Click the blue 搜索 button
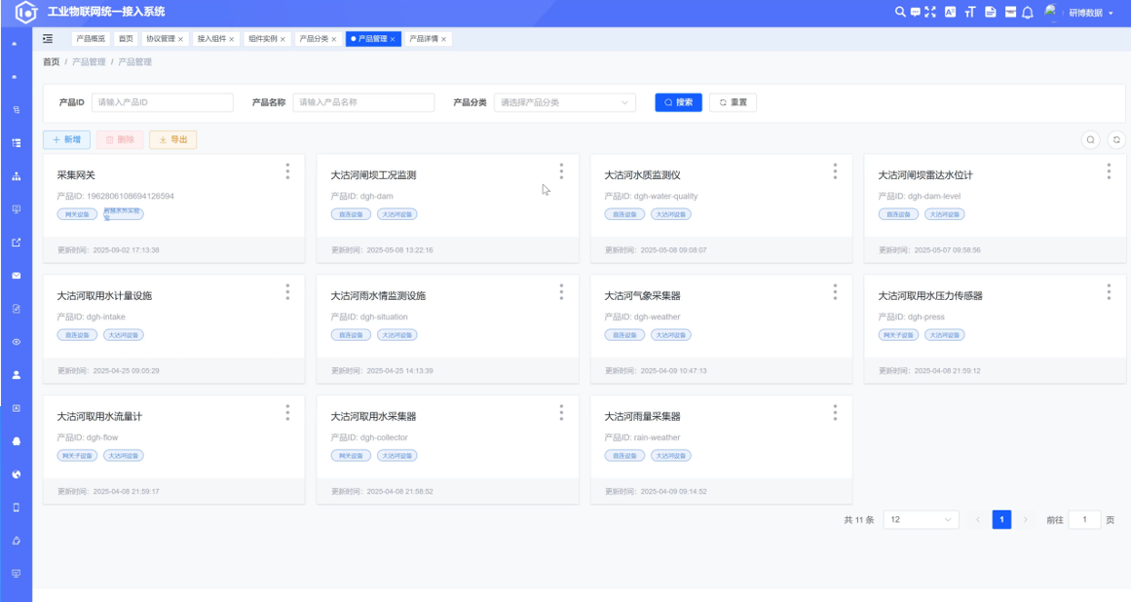Screen dimensions: 1131x602 (x=678, y=102)
